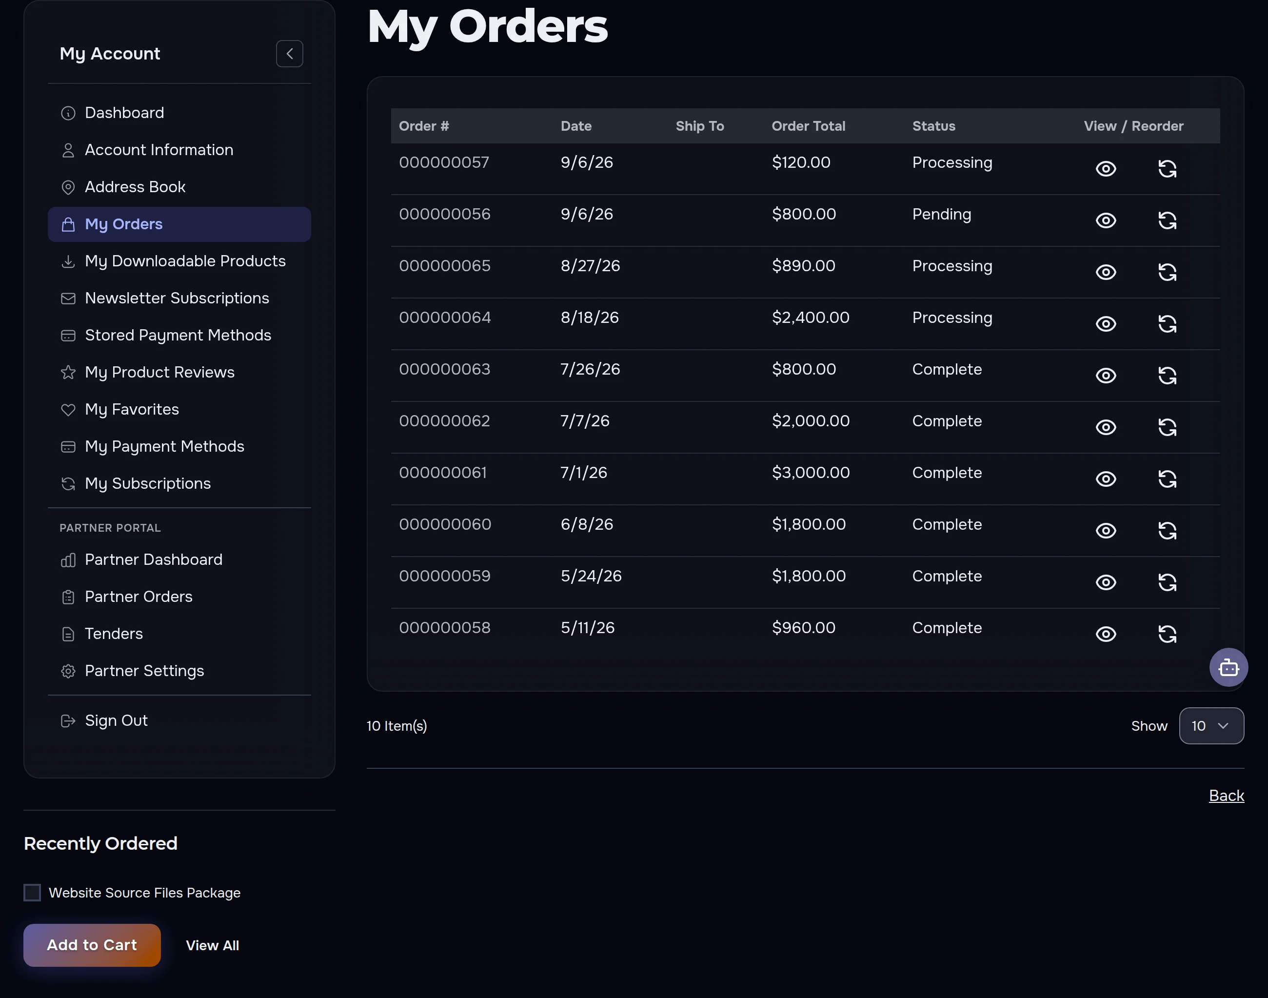The width and height of the screenshot is (1268, 998).
Task: Select My Orders in the sidebar
Action: click(x=178, y=224)
